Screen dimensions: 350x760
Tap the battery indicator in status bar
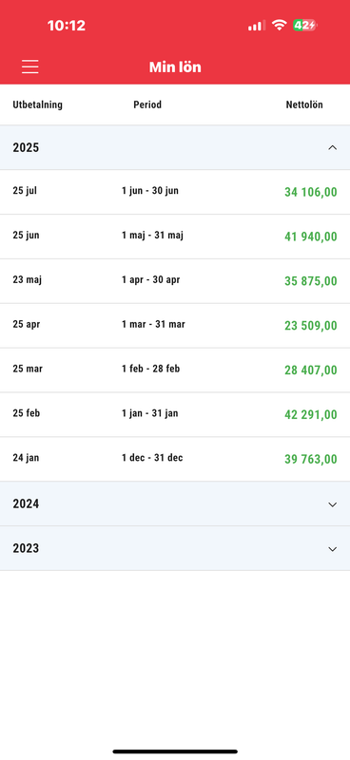coord(304,26)
